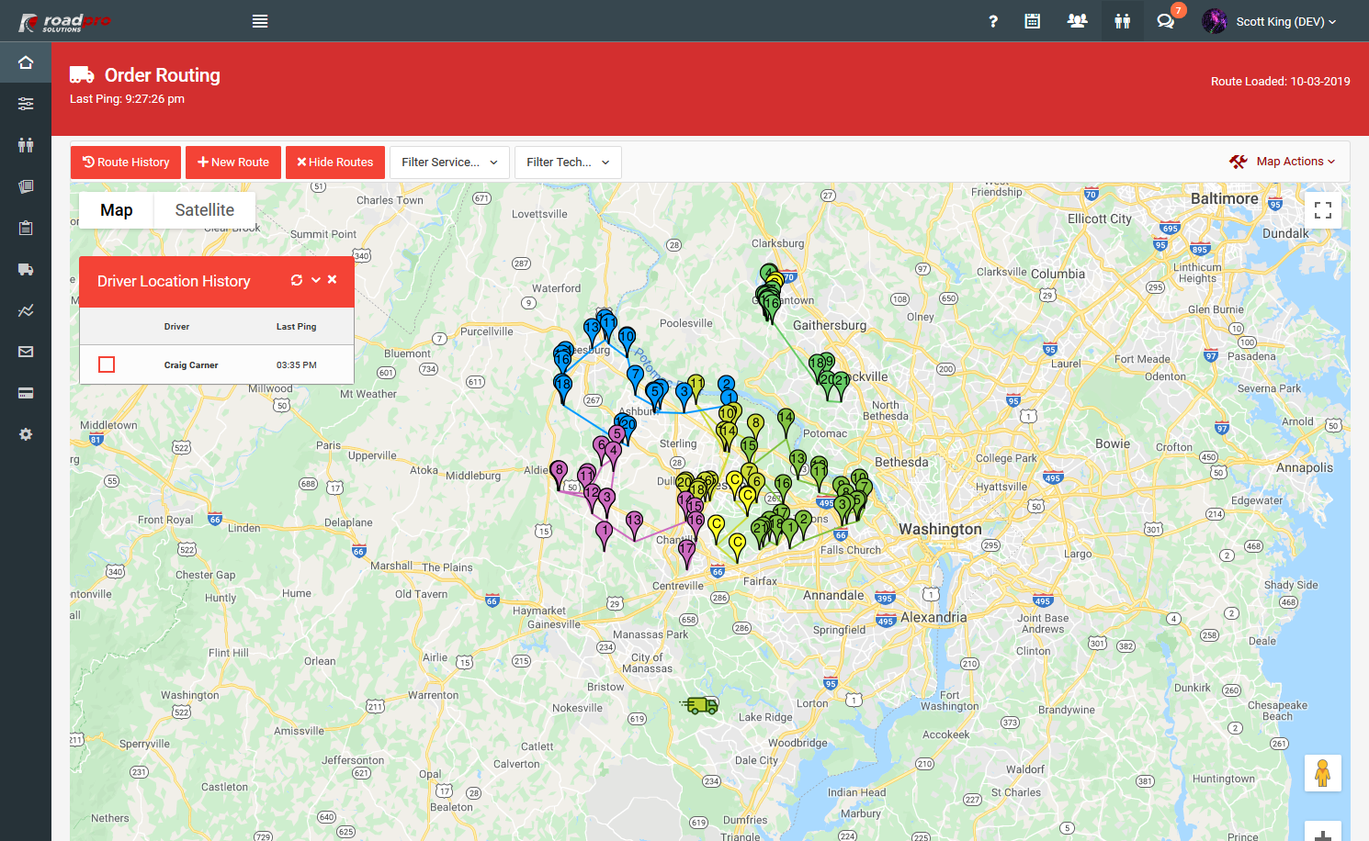The image size is (1369, 841).
Task: Click the Baltimore label on the map
Action: pos(1225,198)
